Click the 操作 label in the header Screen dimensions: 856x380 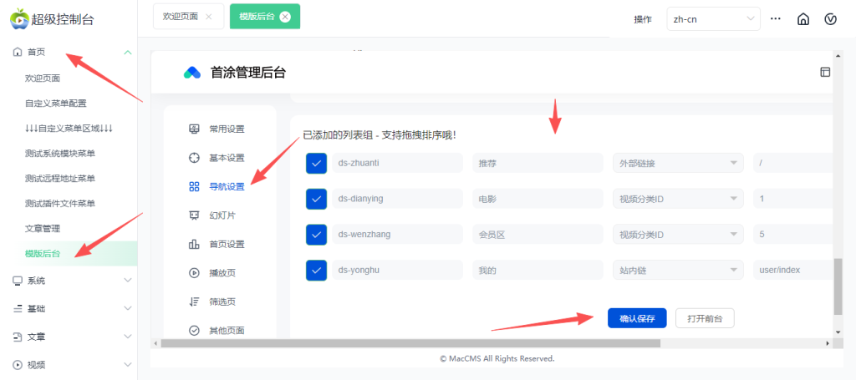(643, 20)
